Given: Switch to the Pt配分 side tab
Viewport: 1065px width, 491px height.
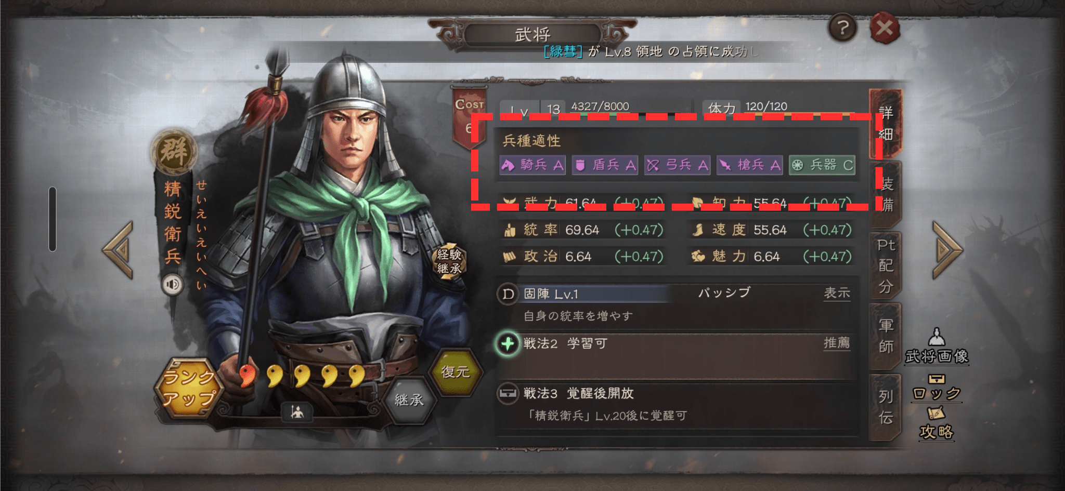Looking at the screenshot, I should 886,266.
